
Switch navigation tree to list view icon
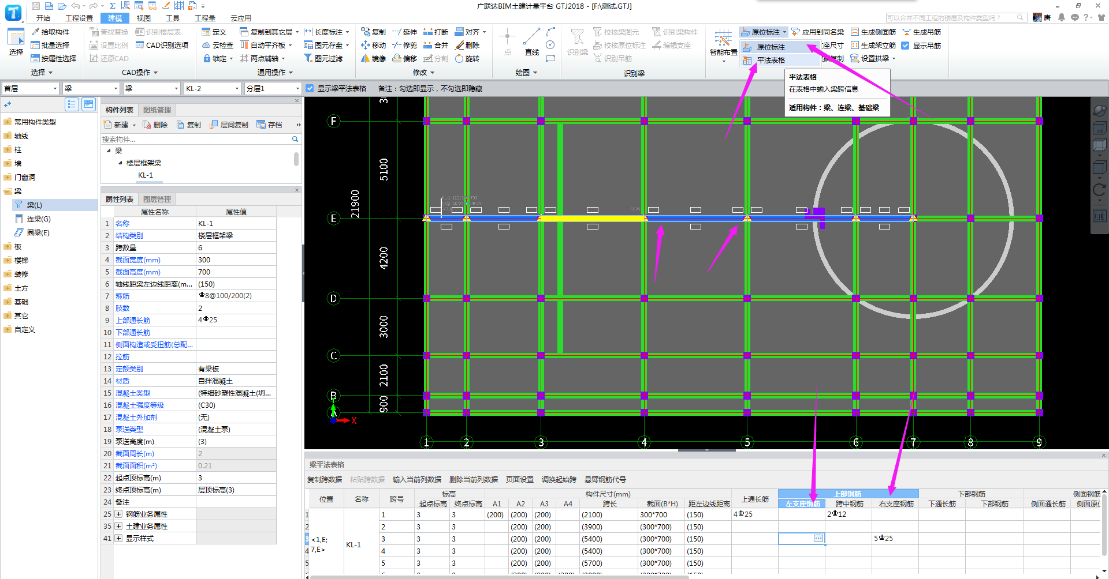tap(72, 104)
